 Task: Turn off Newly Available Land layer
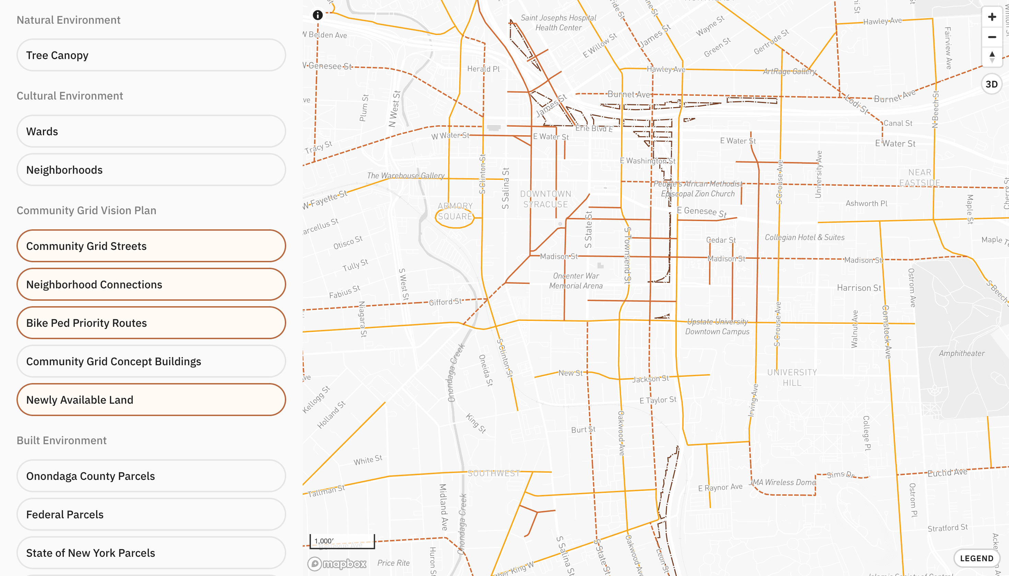[151, 400]
